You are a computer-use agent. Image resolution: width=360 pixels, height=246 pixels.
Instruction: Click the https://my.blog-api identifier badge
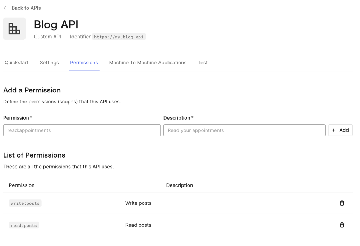pyautogui.click(x=119, y=36)
